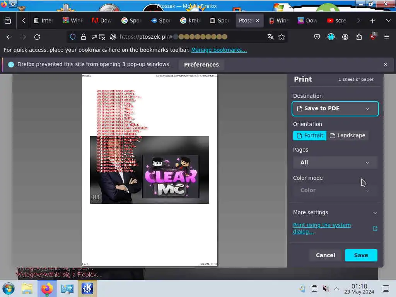
Task: Open Destination Save to PDF dropdown
Action: pyautogui.click(x=335, y=109)
